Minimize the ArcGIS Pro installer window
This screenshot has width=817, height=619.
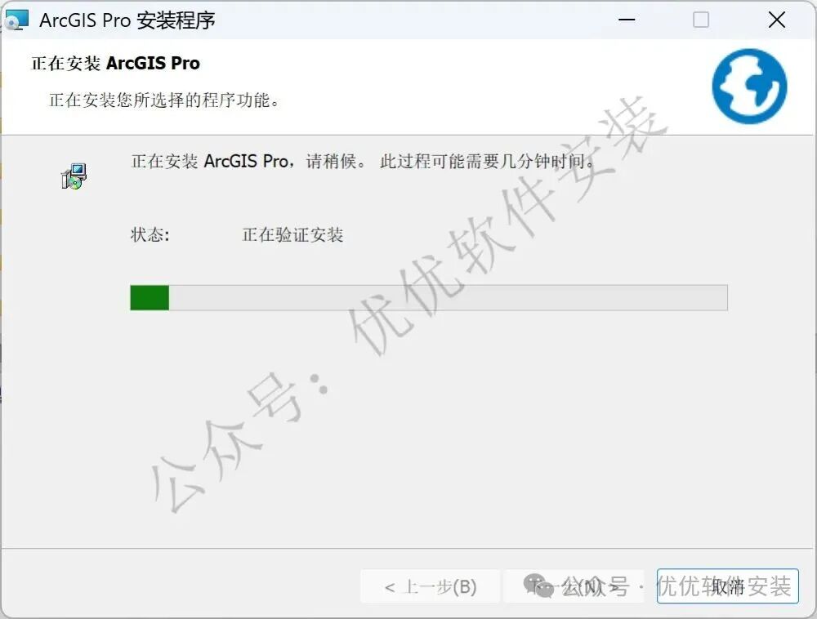[x=627, y=20]
